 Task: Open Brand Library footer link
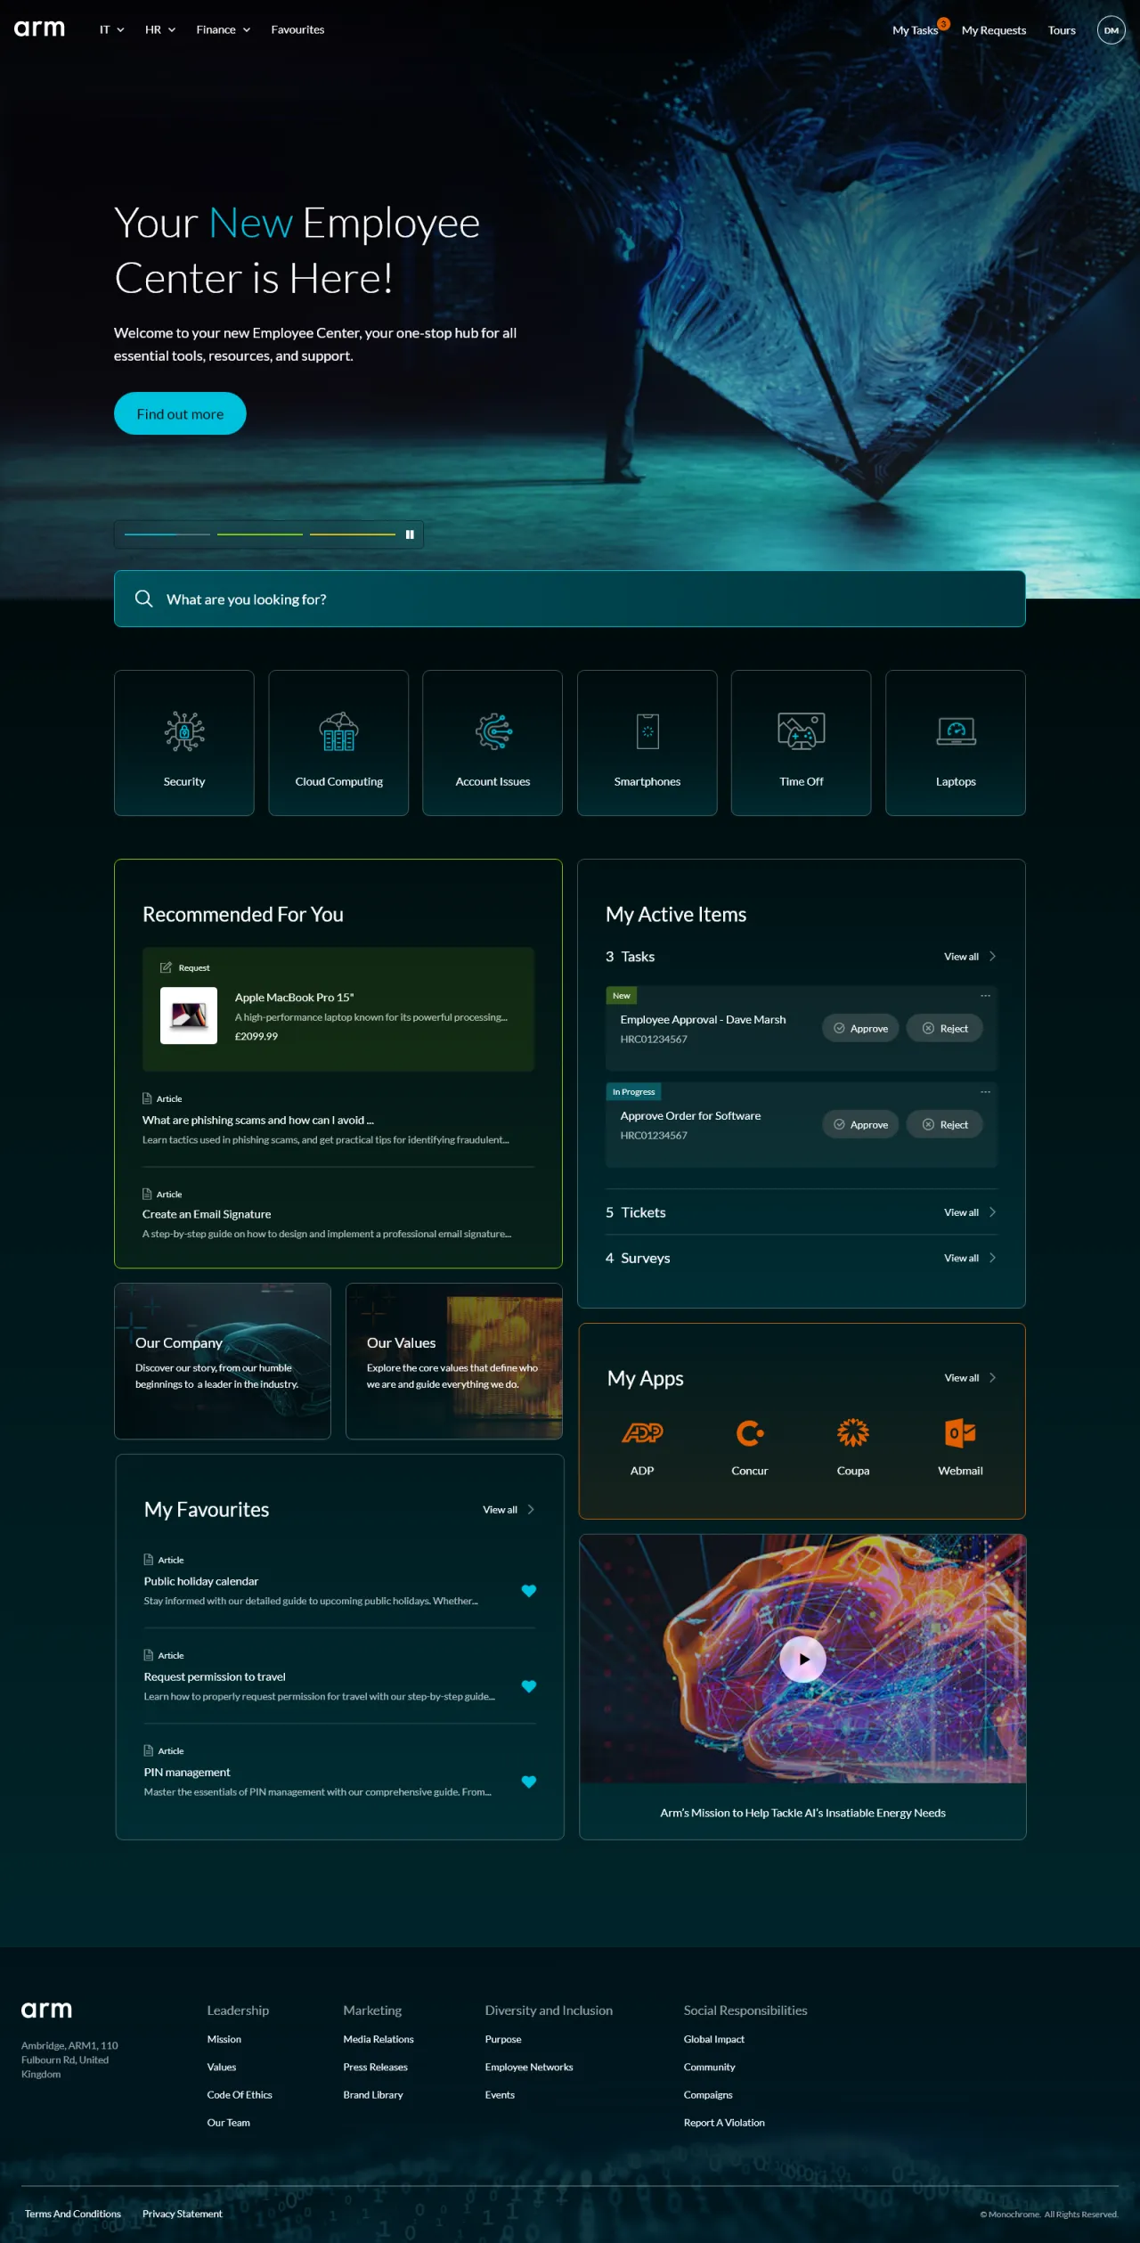point(373,2094)
